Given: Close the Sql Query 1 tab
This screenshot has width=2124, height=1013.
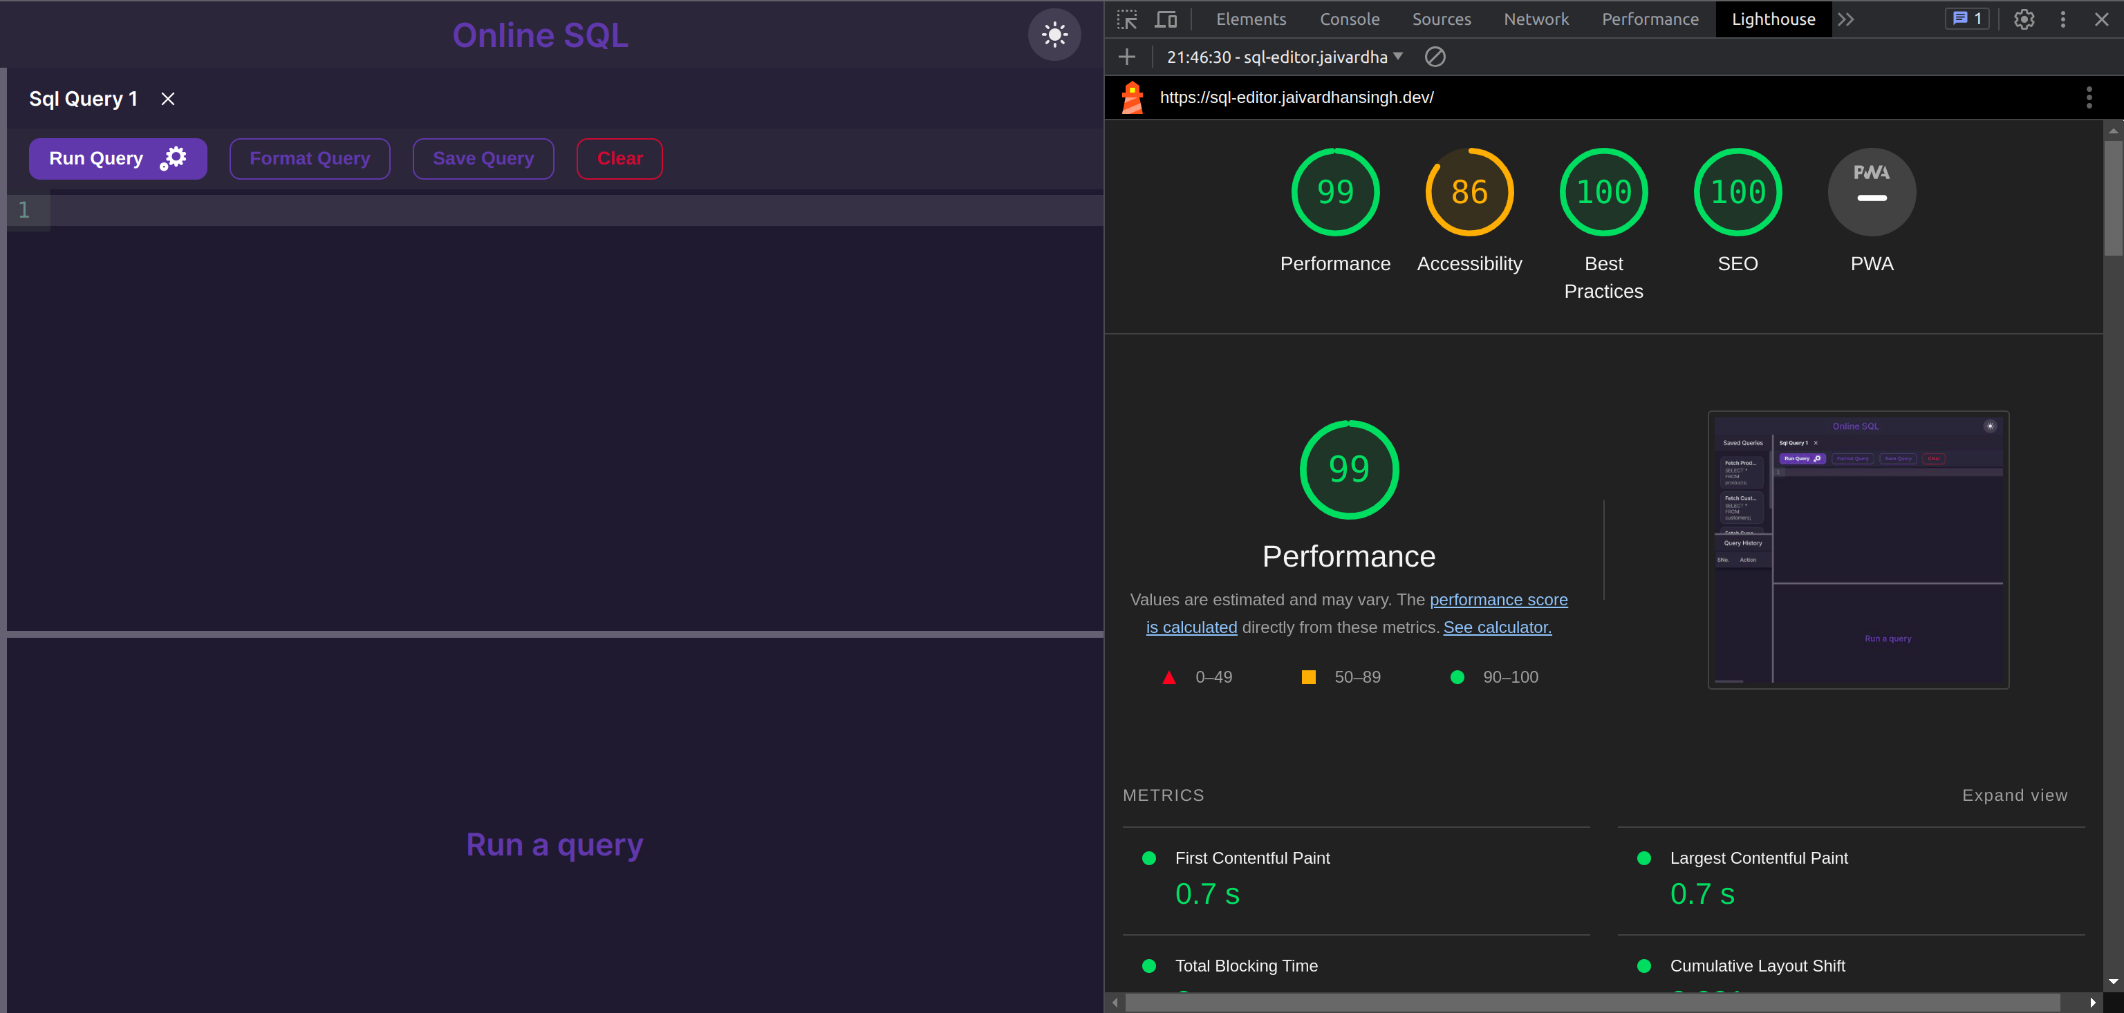Looking at the screenshot, I should (x=168, y=99).
